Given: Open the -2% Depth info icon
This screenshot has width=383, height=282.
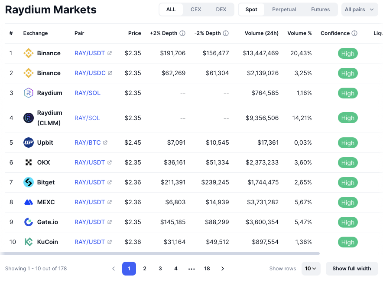Looking at the screenshot, I should pyautogui.click(x=226, y=33).
